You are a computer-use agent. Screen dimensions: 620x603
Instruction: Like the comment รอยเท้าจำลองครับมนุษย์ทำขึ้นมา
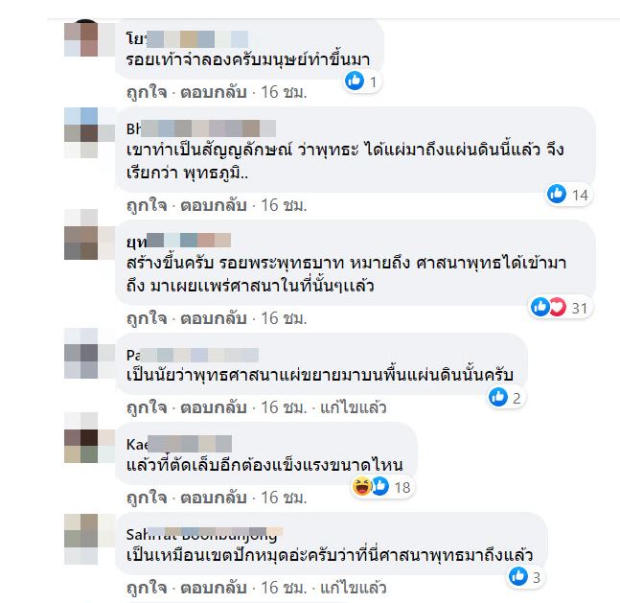point(147,92)
